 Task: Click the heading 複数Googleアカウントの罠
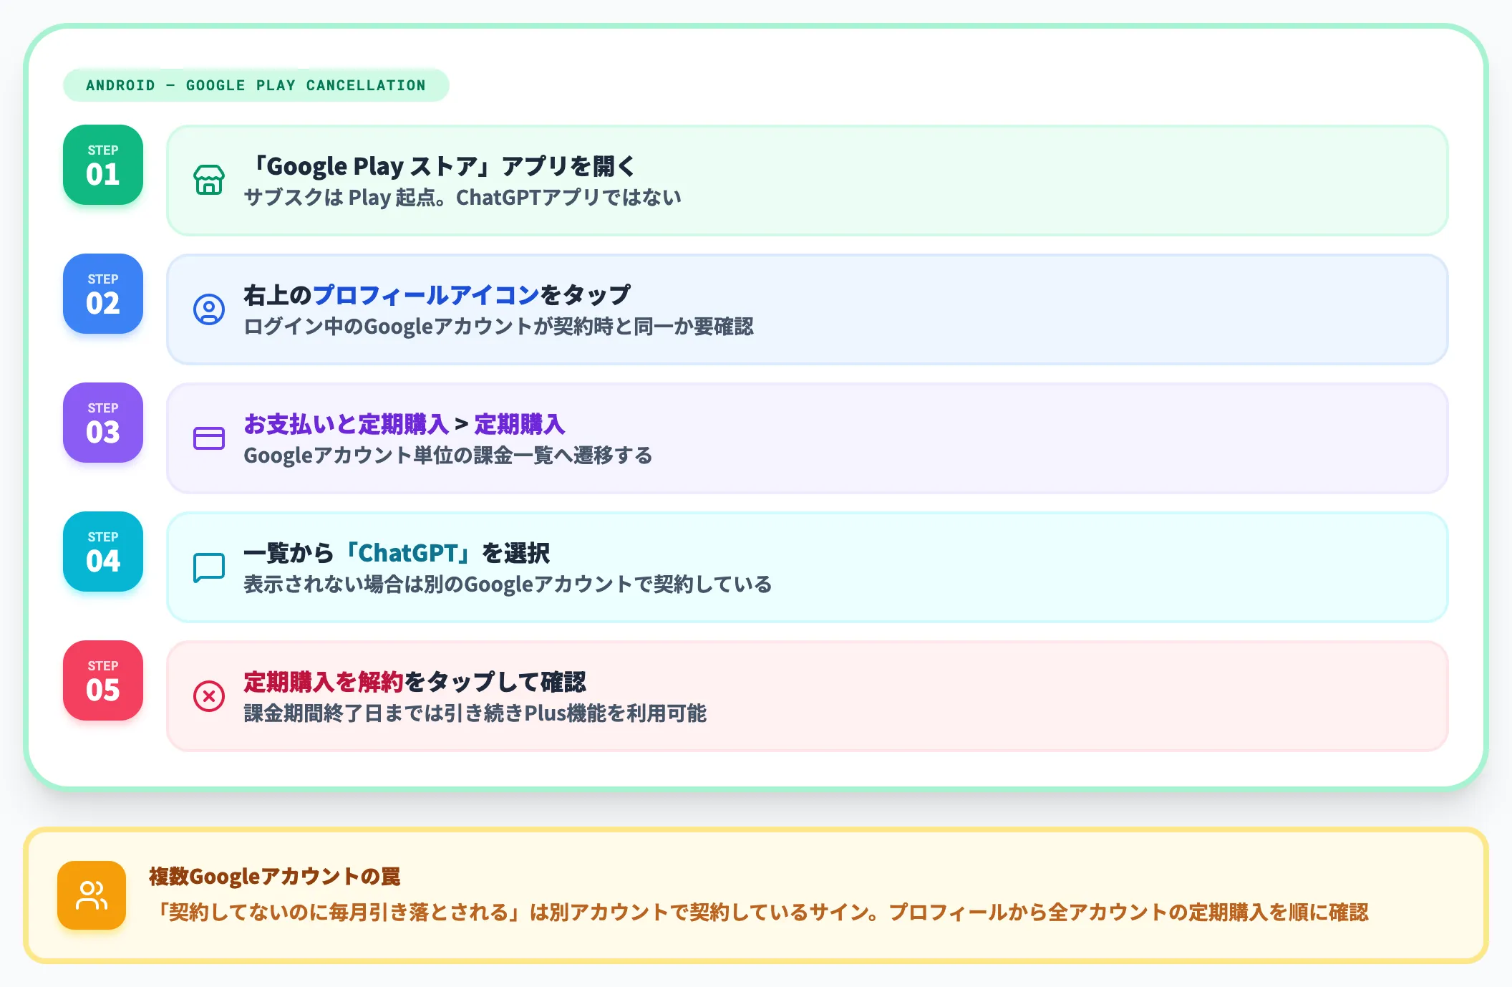(275, 877)
